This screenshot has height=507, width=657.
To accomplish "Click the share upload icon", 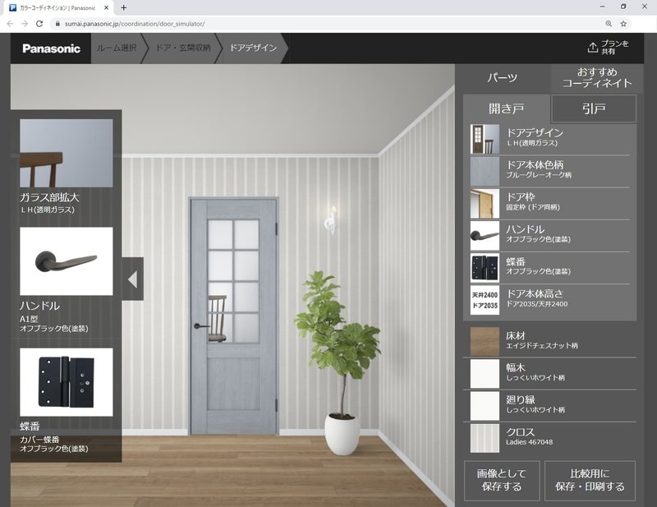I will pyautogui.click(x=592, y=48).
